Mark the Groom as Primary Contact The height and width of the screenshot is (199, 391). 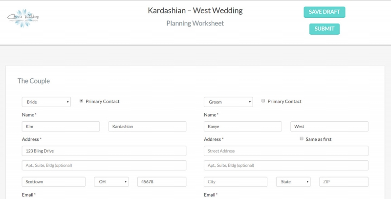coord(263,101)
